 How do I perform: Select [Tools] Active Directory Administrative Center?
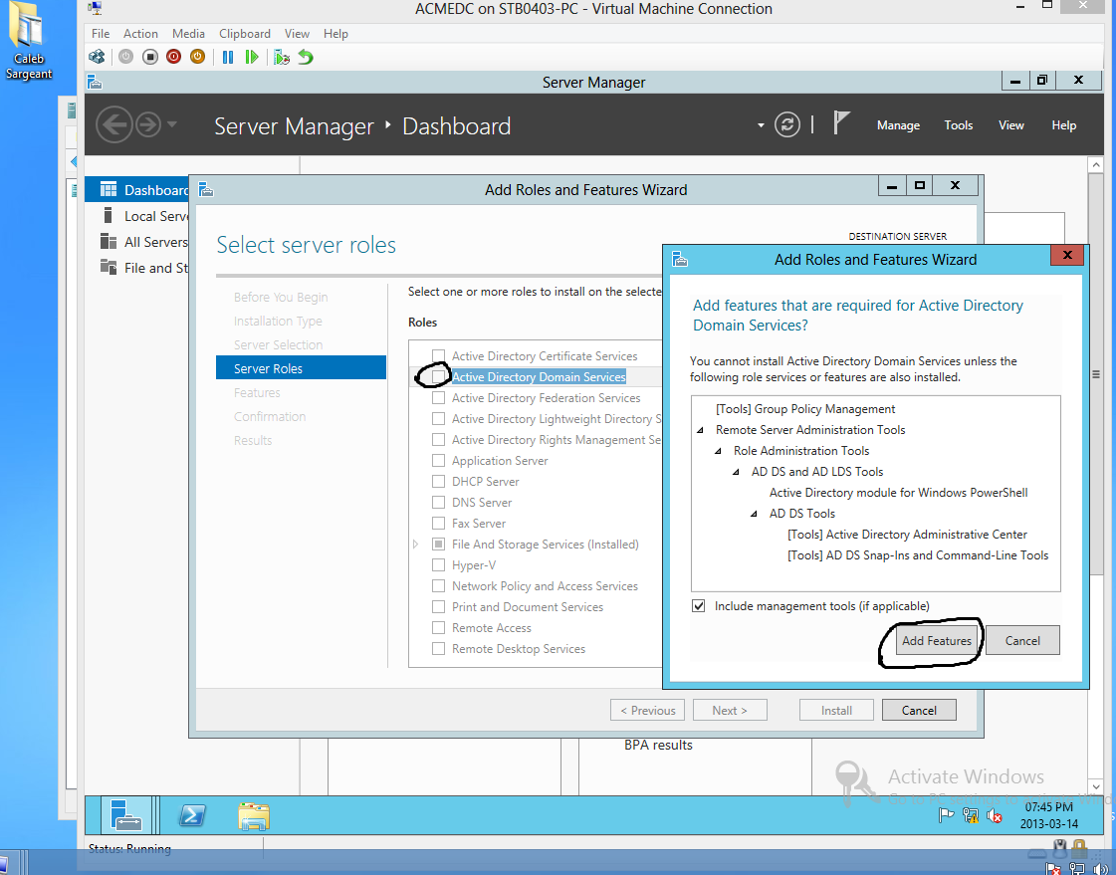tap(908, 535)
